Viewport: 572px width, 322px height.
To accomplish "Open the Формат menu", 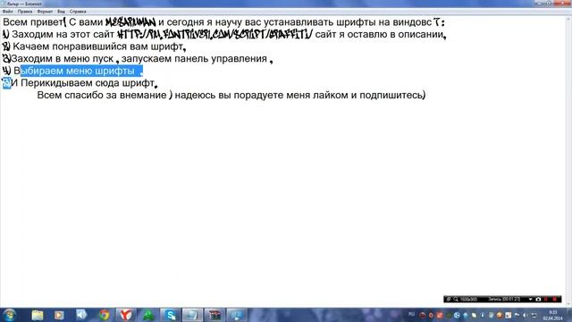I will point(45,12).
